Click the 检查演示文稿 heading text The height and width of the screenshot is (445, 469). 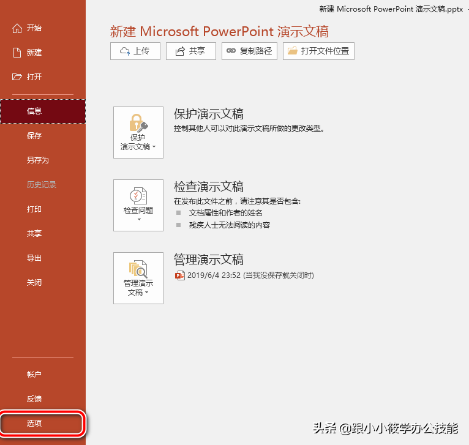coord(209,187)
